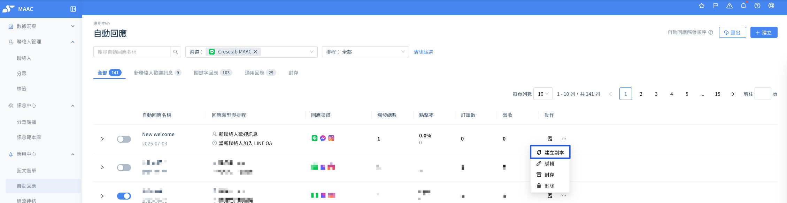
Task: Go to page 3
Action: [x=656, y=94]
